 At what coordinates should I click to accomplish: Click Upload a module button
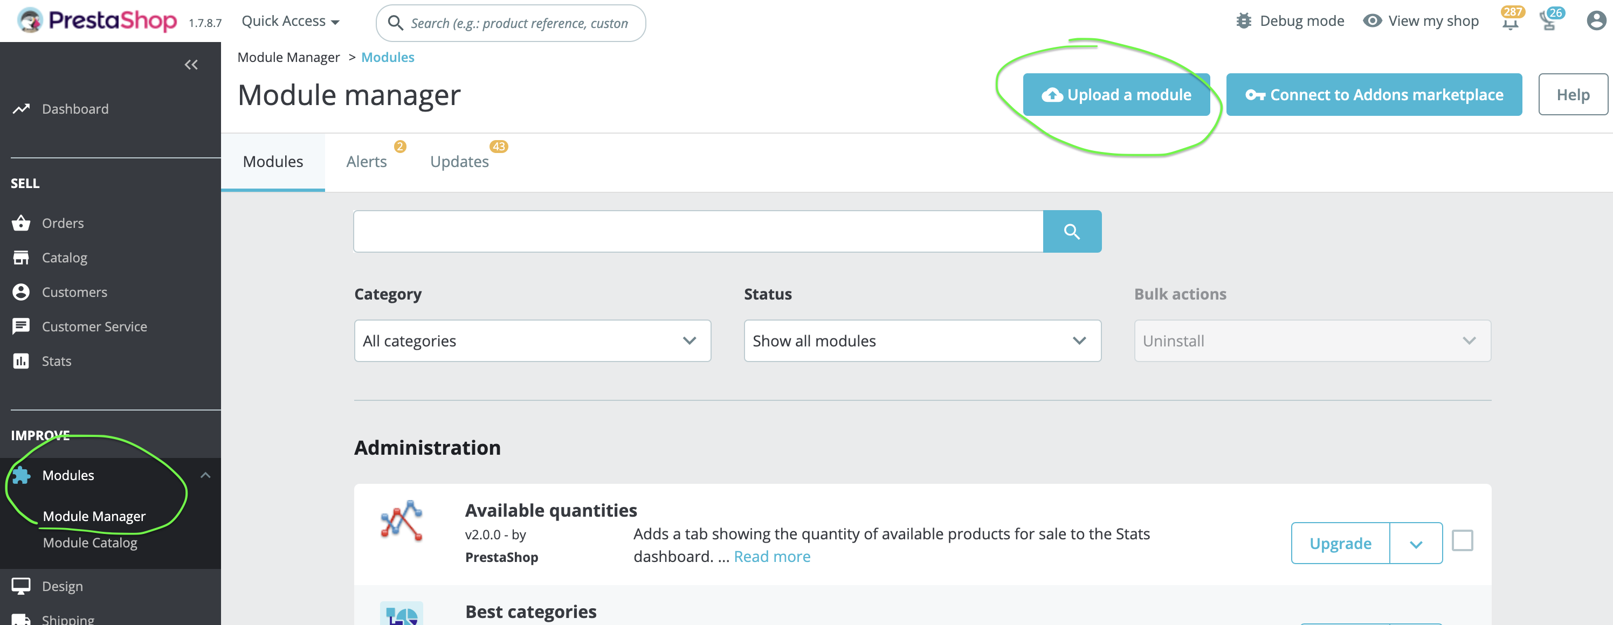[x=1116, y=95]
